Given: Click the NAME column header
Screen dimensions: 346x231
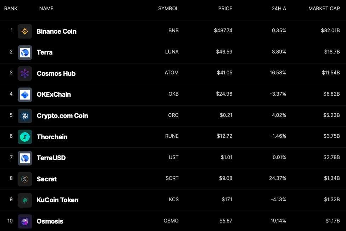Looking at the screenshot, I should pyautogui.click(x=46, y=9).
